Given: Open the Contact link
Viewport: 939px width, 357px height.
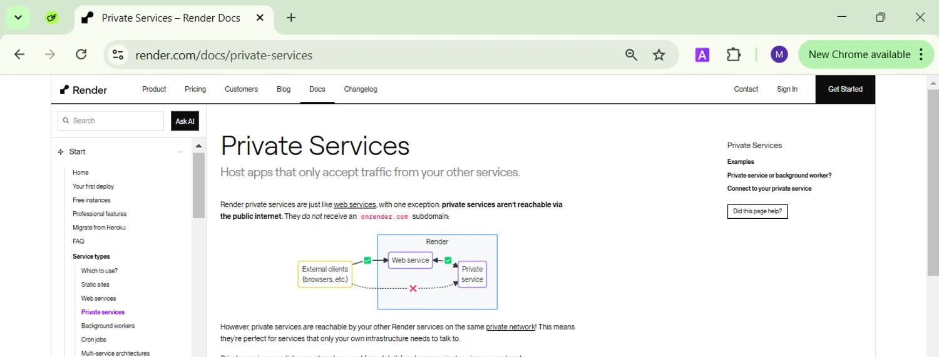Looking at the screenshot, I should (x=746, y=89).
